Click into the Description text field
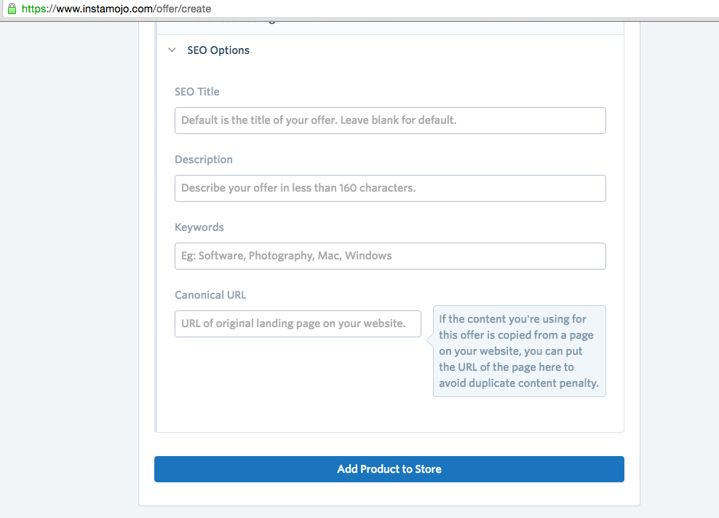719x518 pixels. coord(390,188)
